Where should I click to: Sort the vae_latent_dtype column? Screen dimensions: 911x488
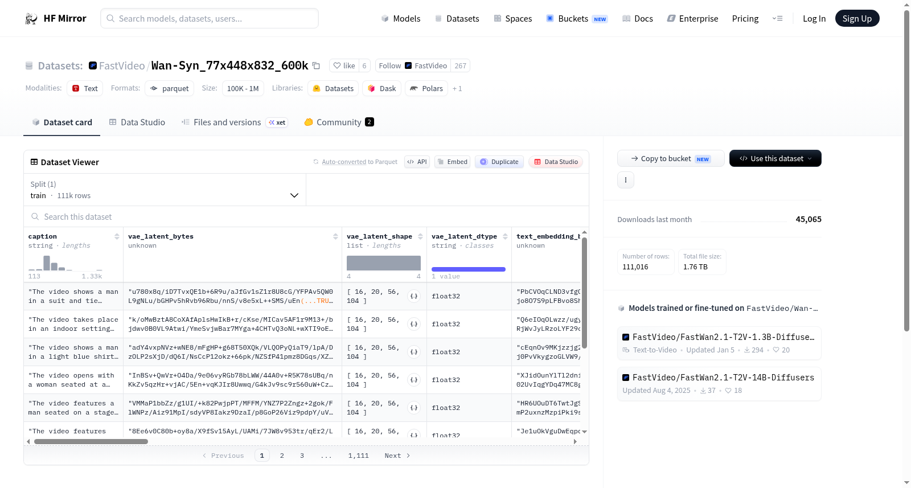pyautogui.click(x=505, y=236)
